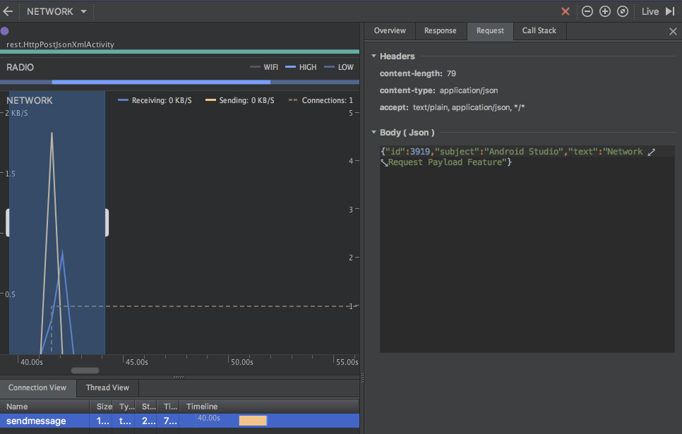Open the Call Stack tab

click(x=539, y=31)
